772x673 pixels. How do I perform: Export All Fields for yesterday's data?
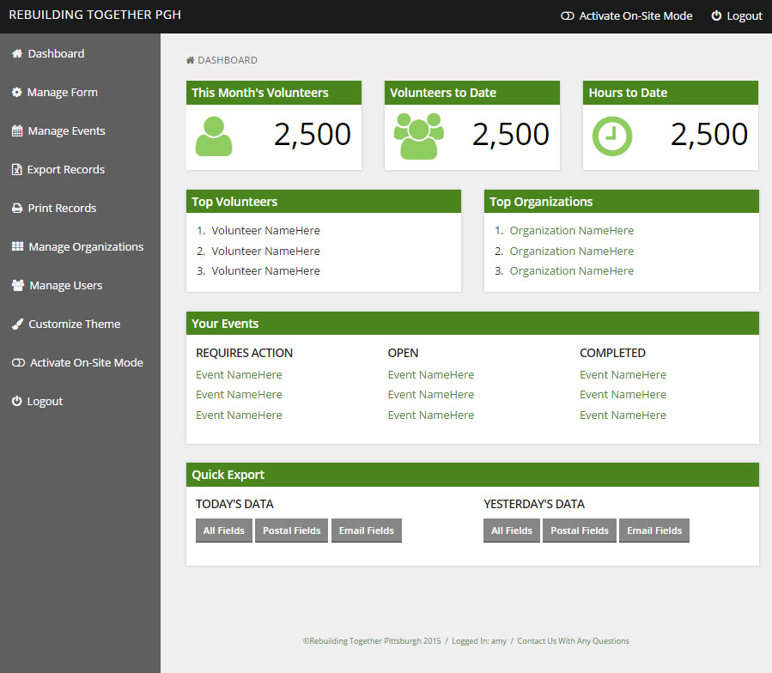512,531
